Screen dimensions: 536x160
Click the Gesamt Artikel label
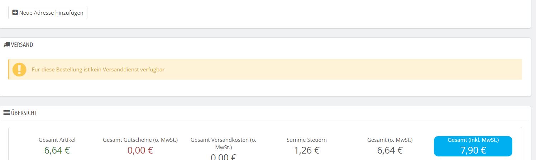coord(57,140)
